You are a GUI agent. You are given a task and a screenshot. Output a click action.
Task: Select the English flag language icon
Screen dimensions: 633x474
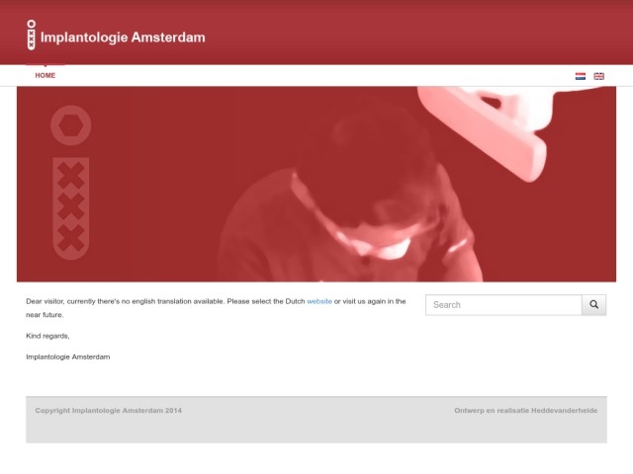(598, 76)
